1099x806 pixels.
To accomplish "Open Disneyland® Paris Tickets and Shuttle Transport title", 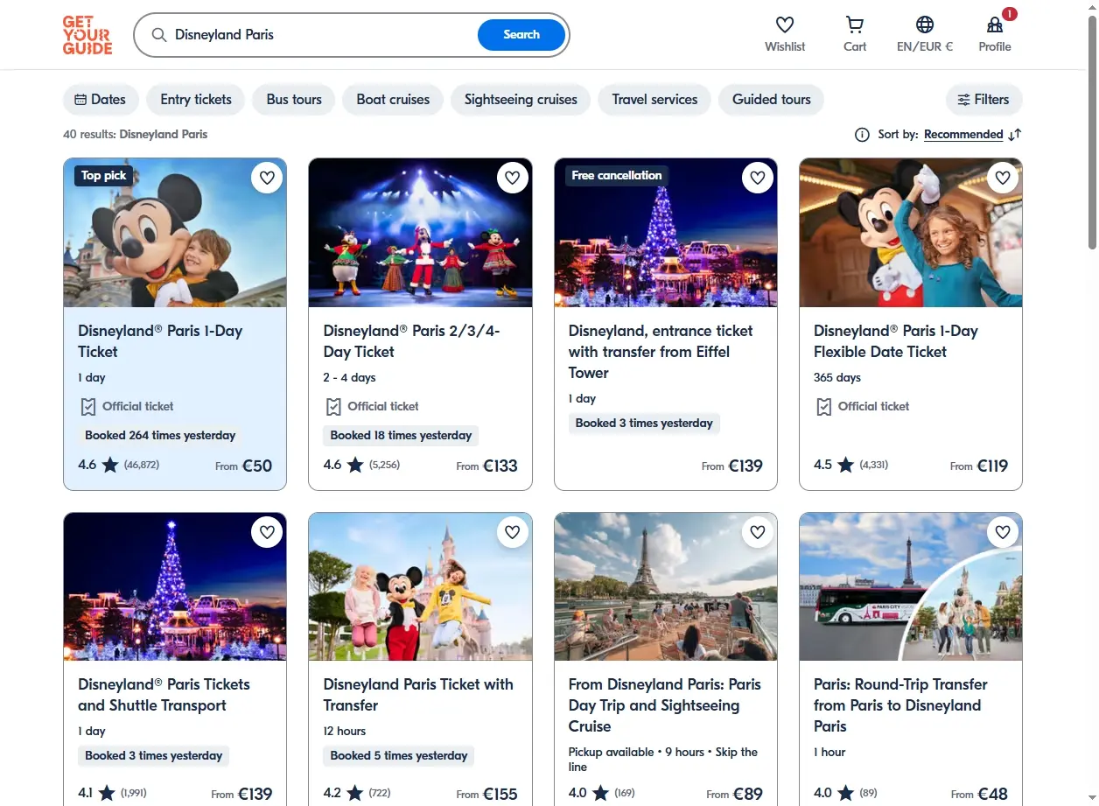I will click(164, 695).
